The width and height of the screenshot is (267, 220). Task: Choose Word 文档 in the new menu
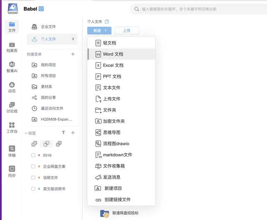point(121,54)
